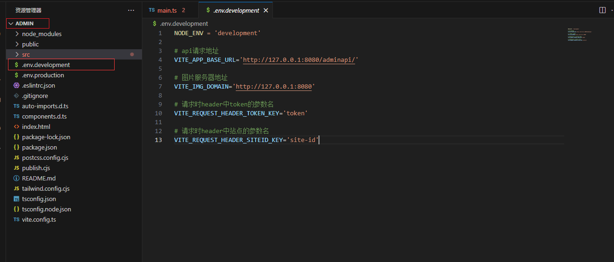
Task: Click the adminapi URL link in line 4
Action: (300, 60)
